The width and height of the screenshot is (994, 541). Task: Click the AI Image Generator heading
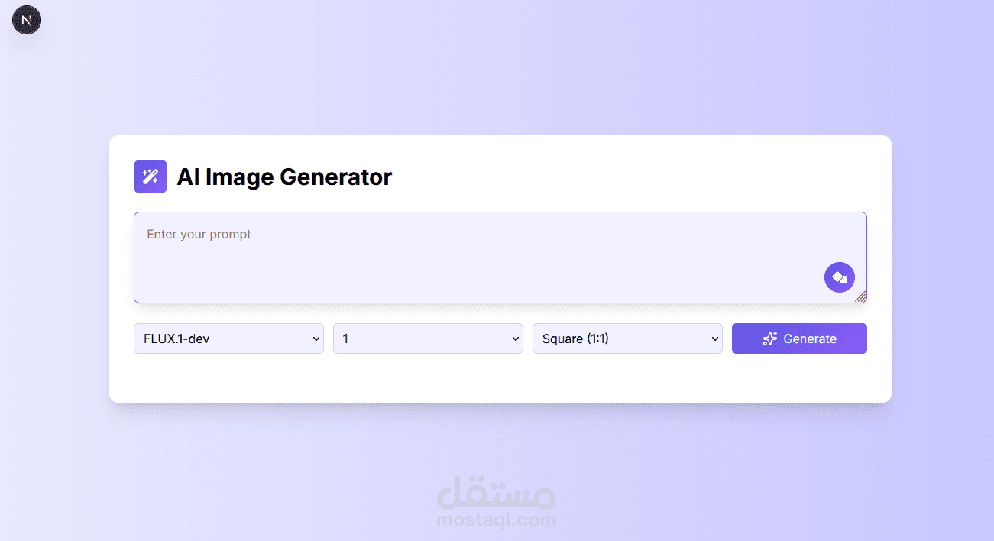pyautogui.click(x=284, y=177)
